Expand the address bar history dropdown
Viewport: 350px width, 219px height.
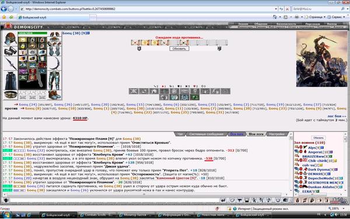click(x=276, y=9)
